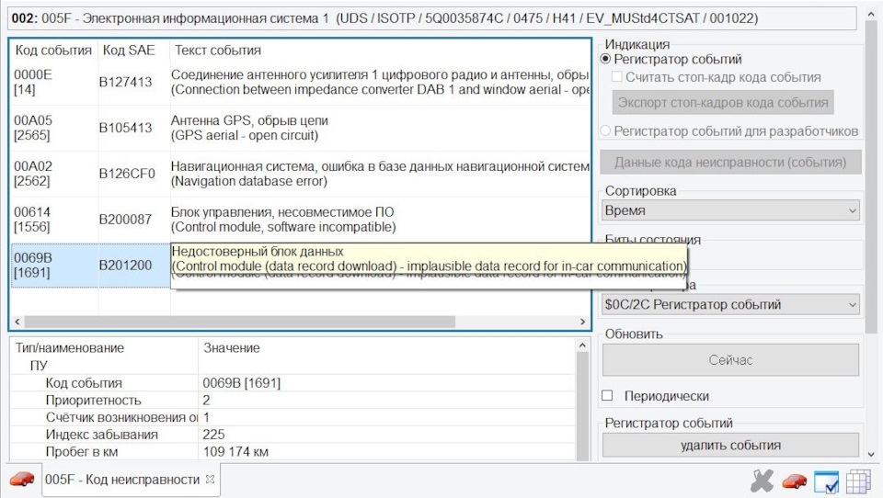Click right panel scroll-down arrow
Viewport: 883px width, 498px height.
(871, 454)
